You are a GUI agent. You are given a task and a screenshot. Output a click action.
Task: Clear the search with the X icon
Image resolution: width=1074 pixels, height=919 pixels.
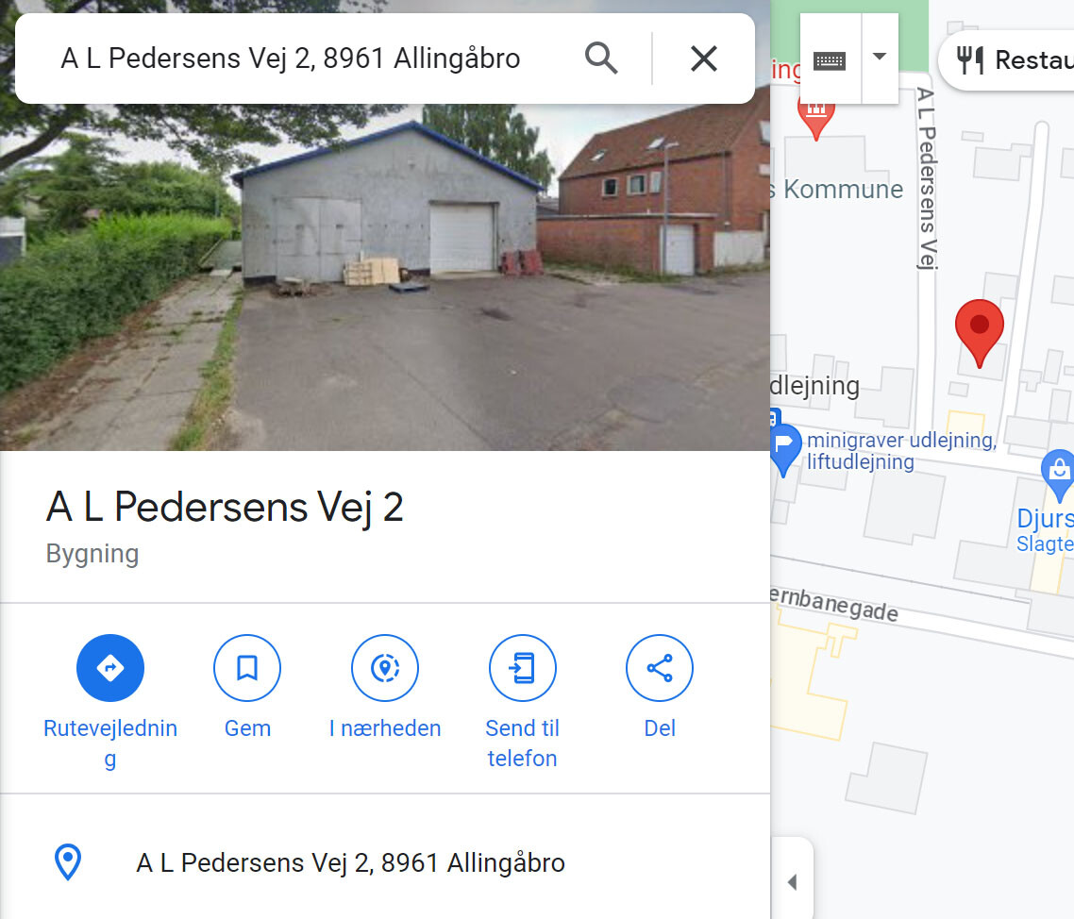703,58
